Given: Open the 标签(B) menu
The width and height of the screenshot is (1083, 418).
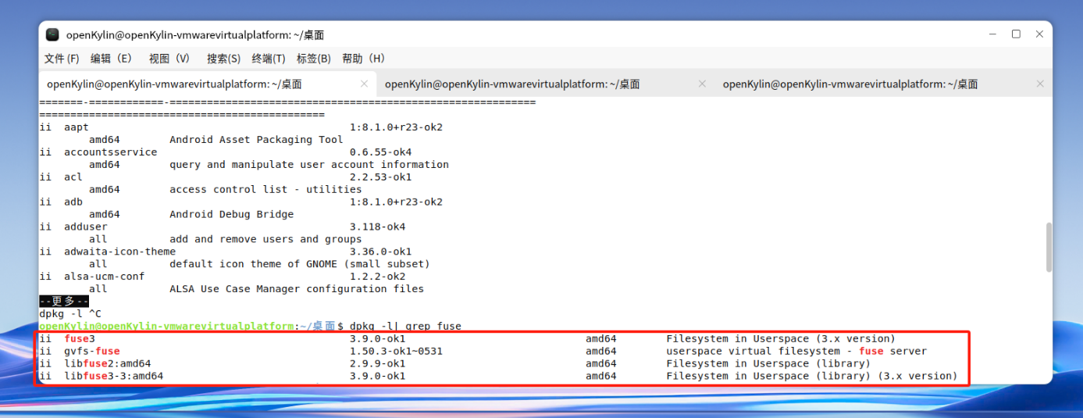Looking at the screenshot, I should tap(313, 59).
